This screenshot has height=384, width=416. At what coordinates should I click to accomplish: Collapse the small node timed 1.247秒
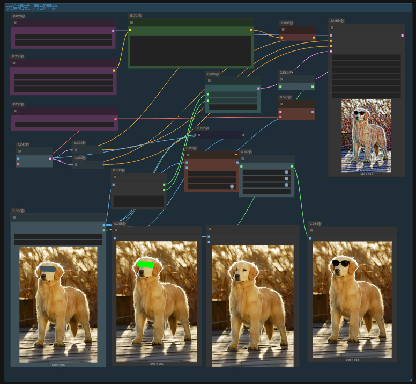pyautogui.click(x=20, y=151)
